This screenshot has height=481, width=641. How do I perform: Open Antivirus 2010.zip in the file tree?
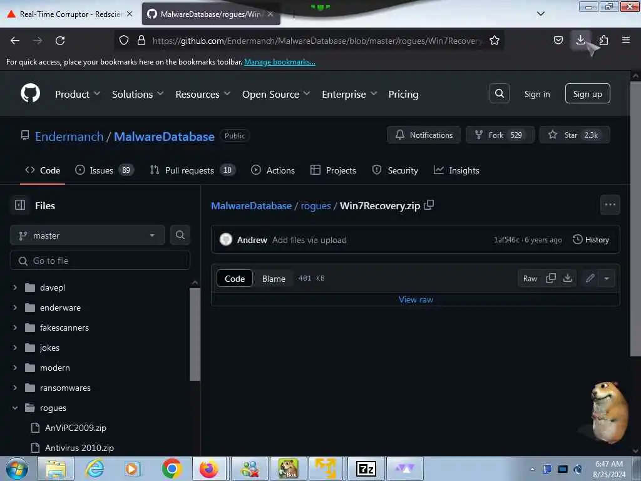click(x=79, y=447)
